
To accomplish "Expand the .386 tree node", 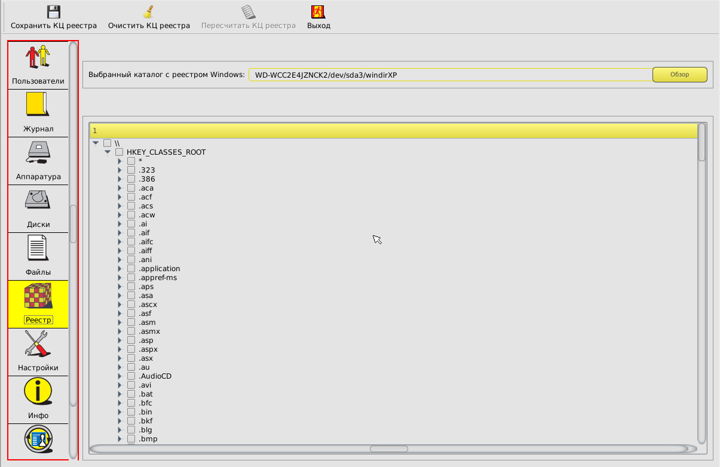I will [x=120, y=179].
